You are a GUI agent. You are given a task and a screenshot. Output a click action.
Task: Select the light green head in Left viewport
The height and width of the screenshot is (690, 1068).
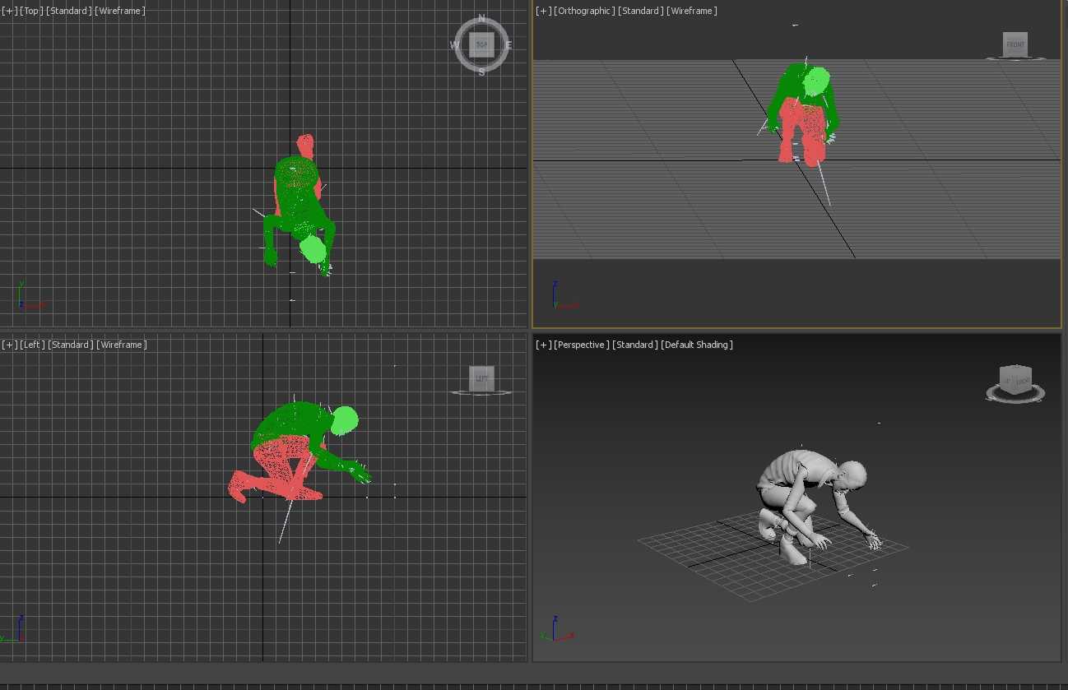tap(345, 419)
